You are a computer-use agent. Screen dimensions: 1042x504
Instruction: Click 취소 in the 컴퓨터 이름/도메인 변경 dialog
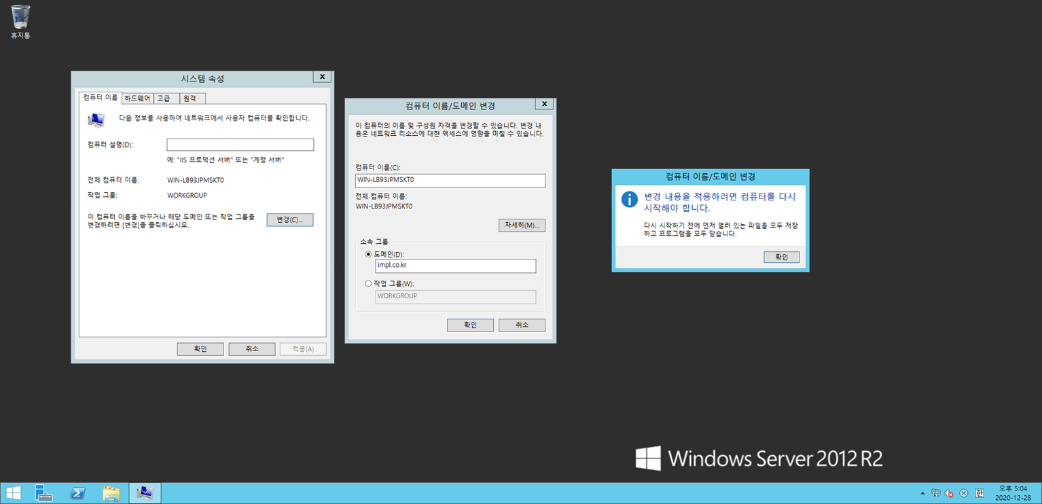522,325
